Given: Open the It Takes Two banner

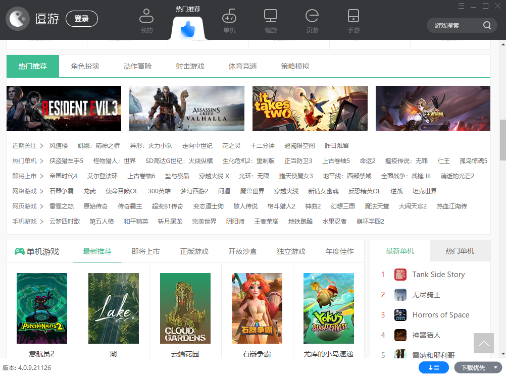Looking at the screenshot, I should coord(310,109).
